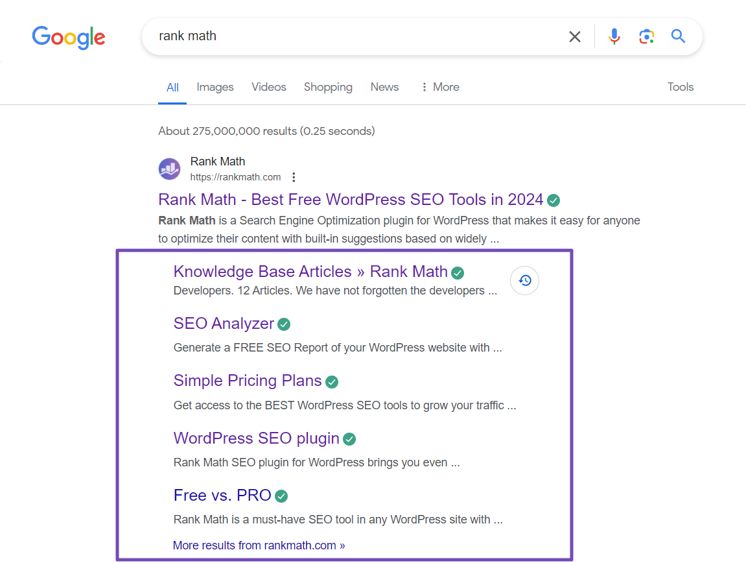Open the Simple Pricing Plans sitelink
This screenshot has width=746, height=563.
247,381
